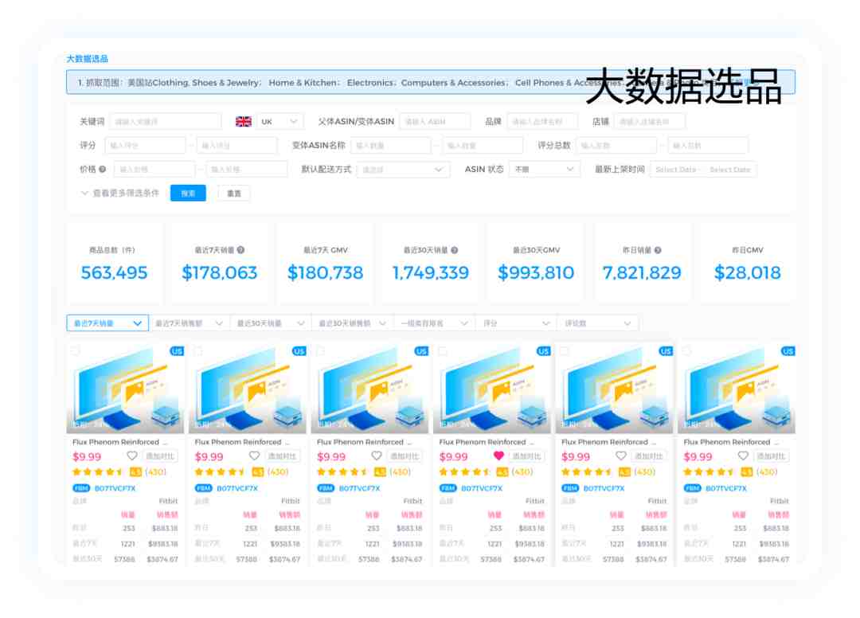Click the 4.3 rating badge on second card
The width and height of the screenshot is (860, 618).
(x=258, y=471)
